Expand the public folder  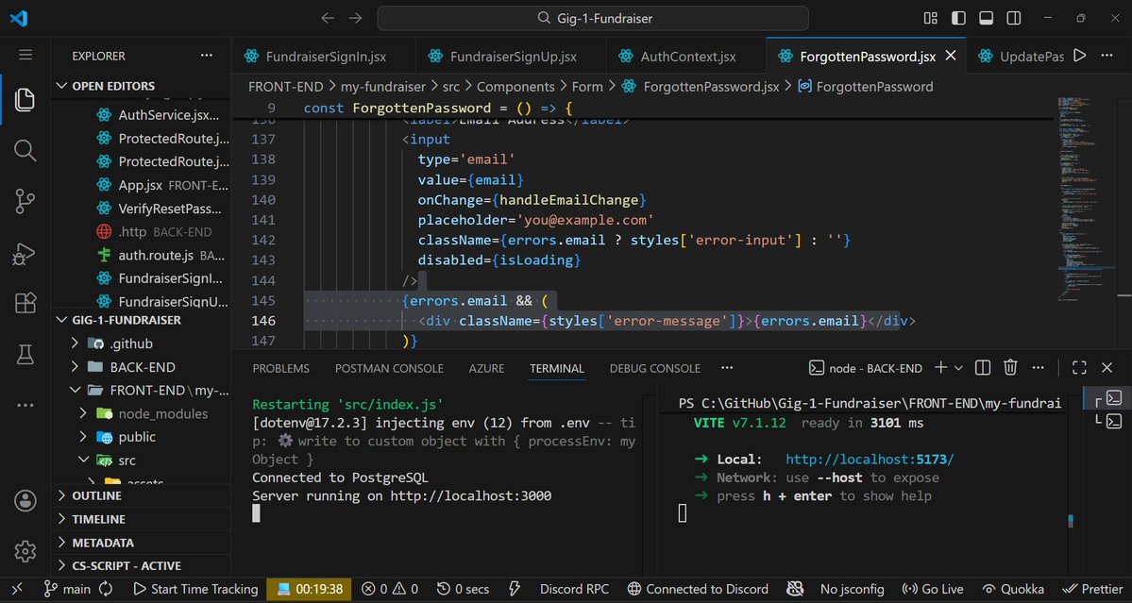pyautogui.click(x=142, y=437)
